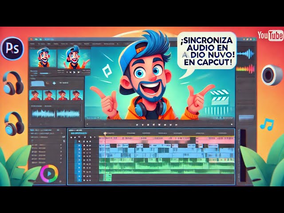Select the diamond keyframe icon in media panel

54,83
